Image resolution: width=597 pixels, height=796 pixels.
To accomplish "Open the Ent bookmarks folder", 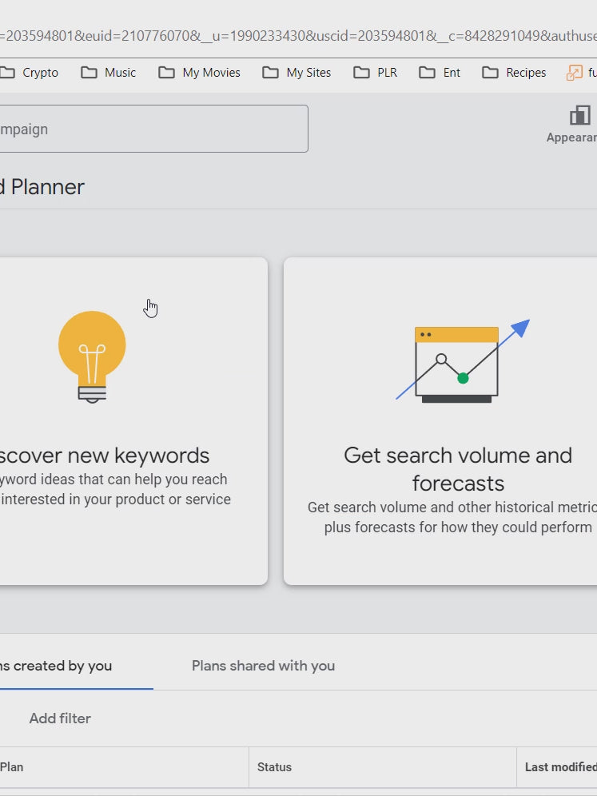I will pyautogui.click(x=440, y=73).
